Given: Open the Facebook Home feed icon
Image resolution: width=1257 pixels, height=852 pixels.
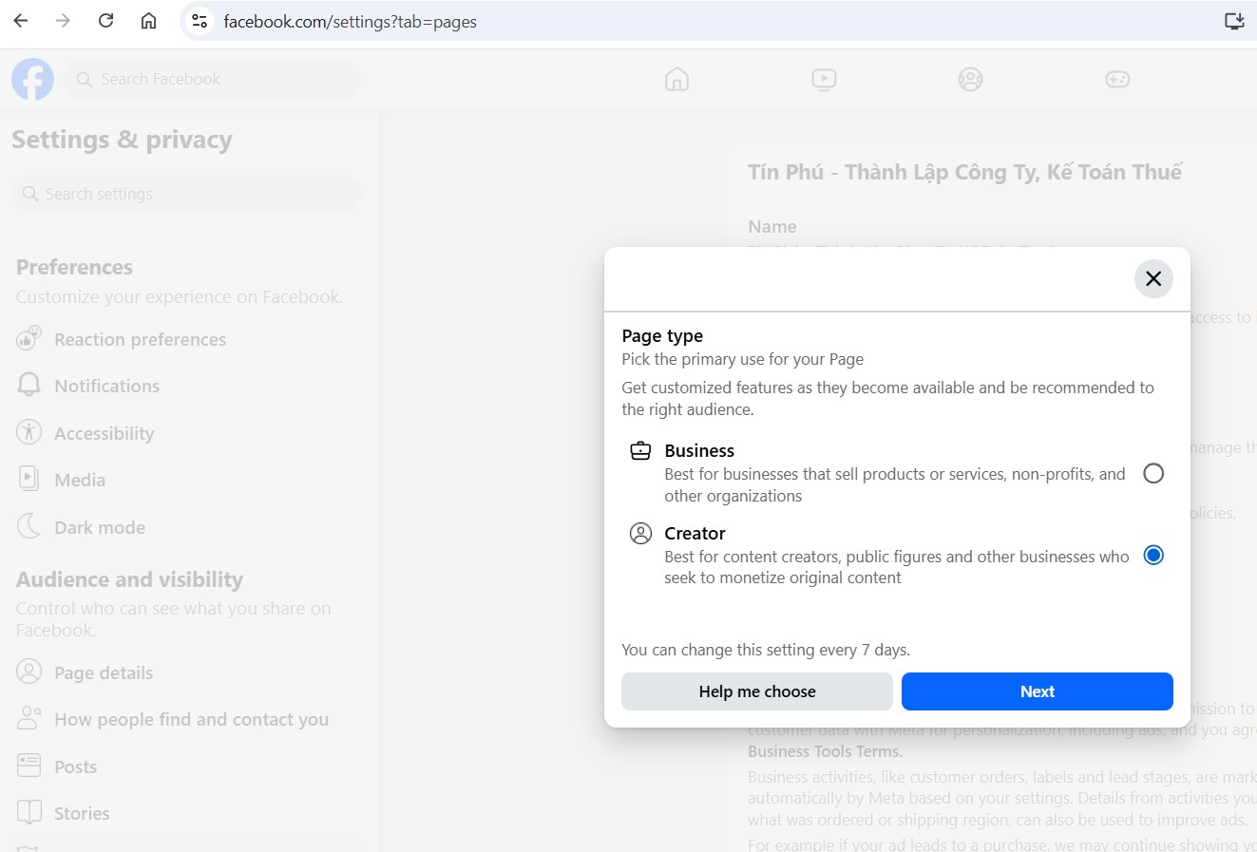Looking at the screenshot, I should click(676, 80).
